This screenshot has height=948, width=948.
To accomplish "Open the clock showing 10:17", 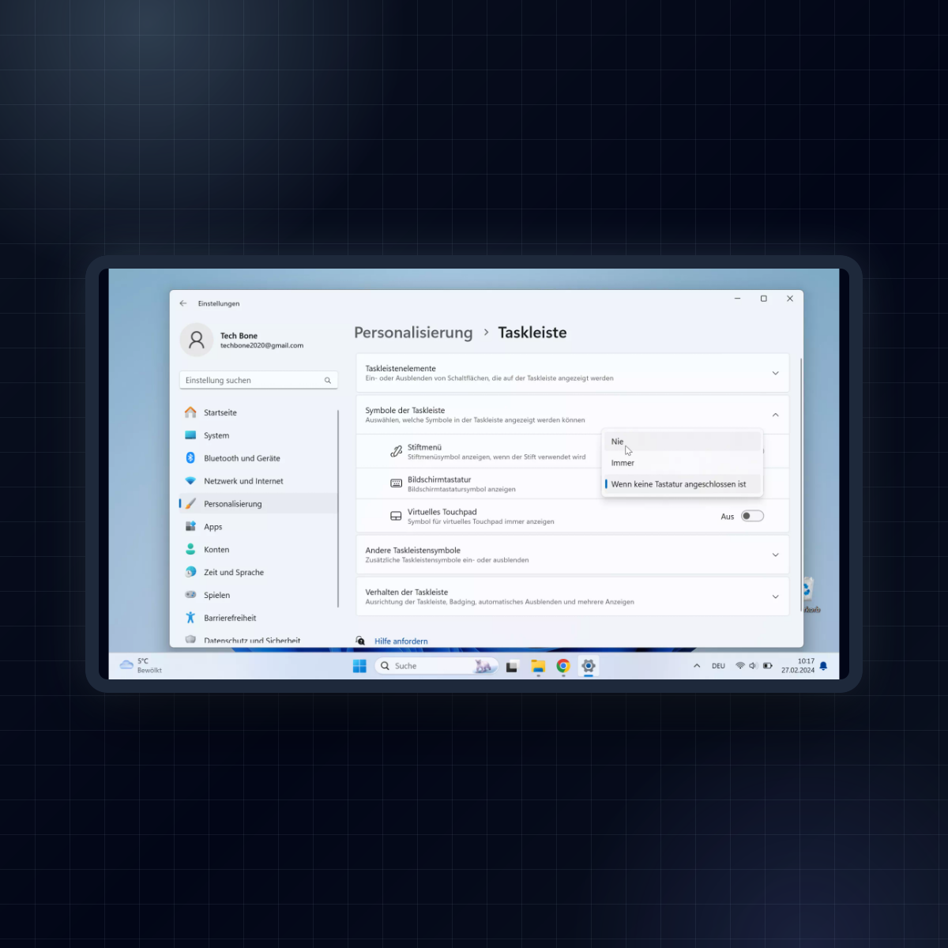I will (798, 666).
